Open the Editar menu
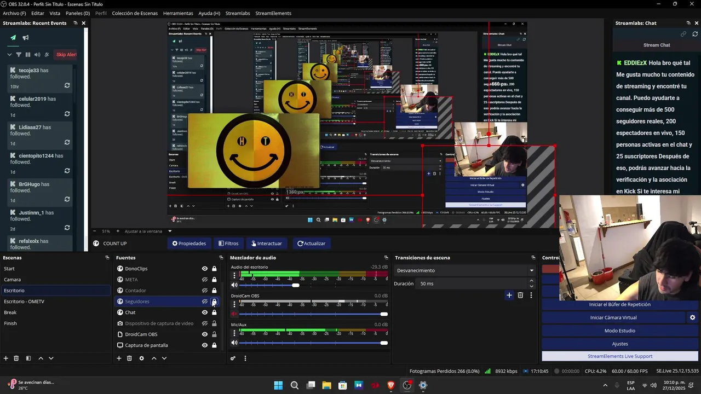The image size is (701, 394). tap(38, 13)
